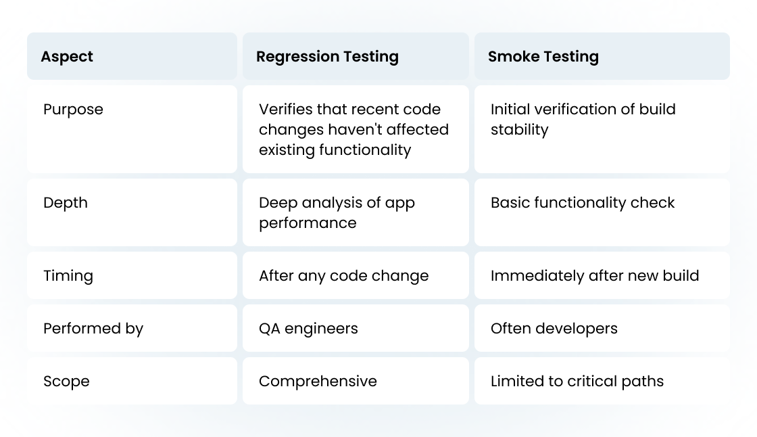Select the 'Comprehensive' scope cell
The width and height of the screenshot is (757, 437).
356,380
